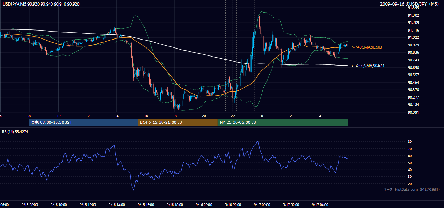Viewport: 444px width, 208px height.
Task: Click RSI axis level 50
Action: click(410, 163)
